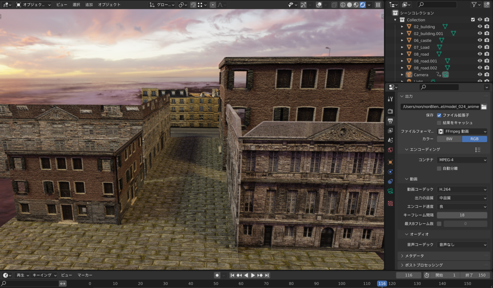493x288 pixels.
Task: Open 再生 menu in timeline
Action: coord(22,275)
